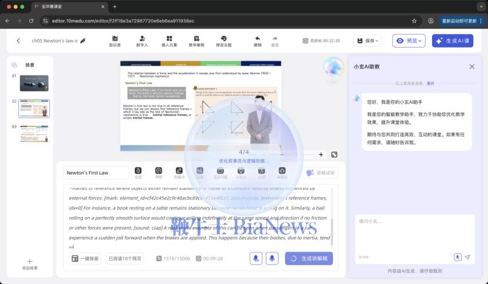
Task: Click the 停顿 pause icon in the script toolbar
Action: click(x=159, y=171)
